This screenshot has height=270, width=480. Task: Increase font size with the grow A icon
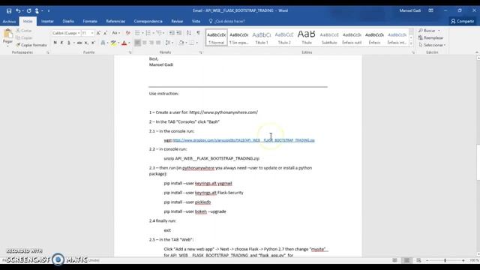(98, 33)
